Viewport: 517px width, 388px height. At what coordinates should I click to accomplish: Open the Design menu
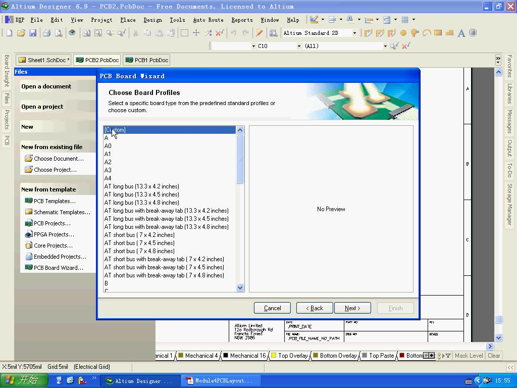click(x=152, y=20)
